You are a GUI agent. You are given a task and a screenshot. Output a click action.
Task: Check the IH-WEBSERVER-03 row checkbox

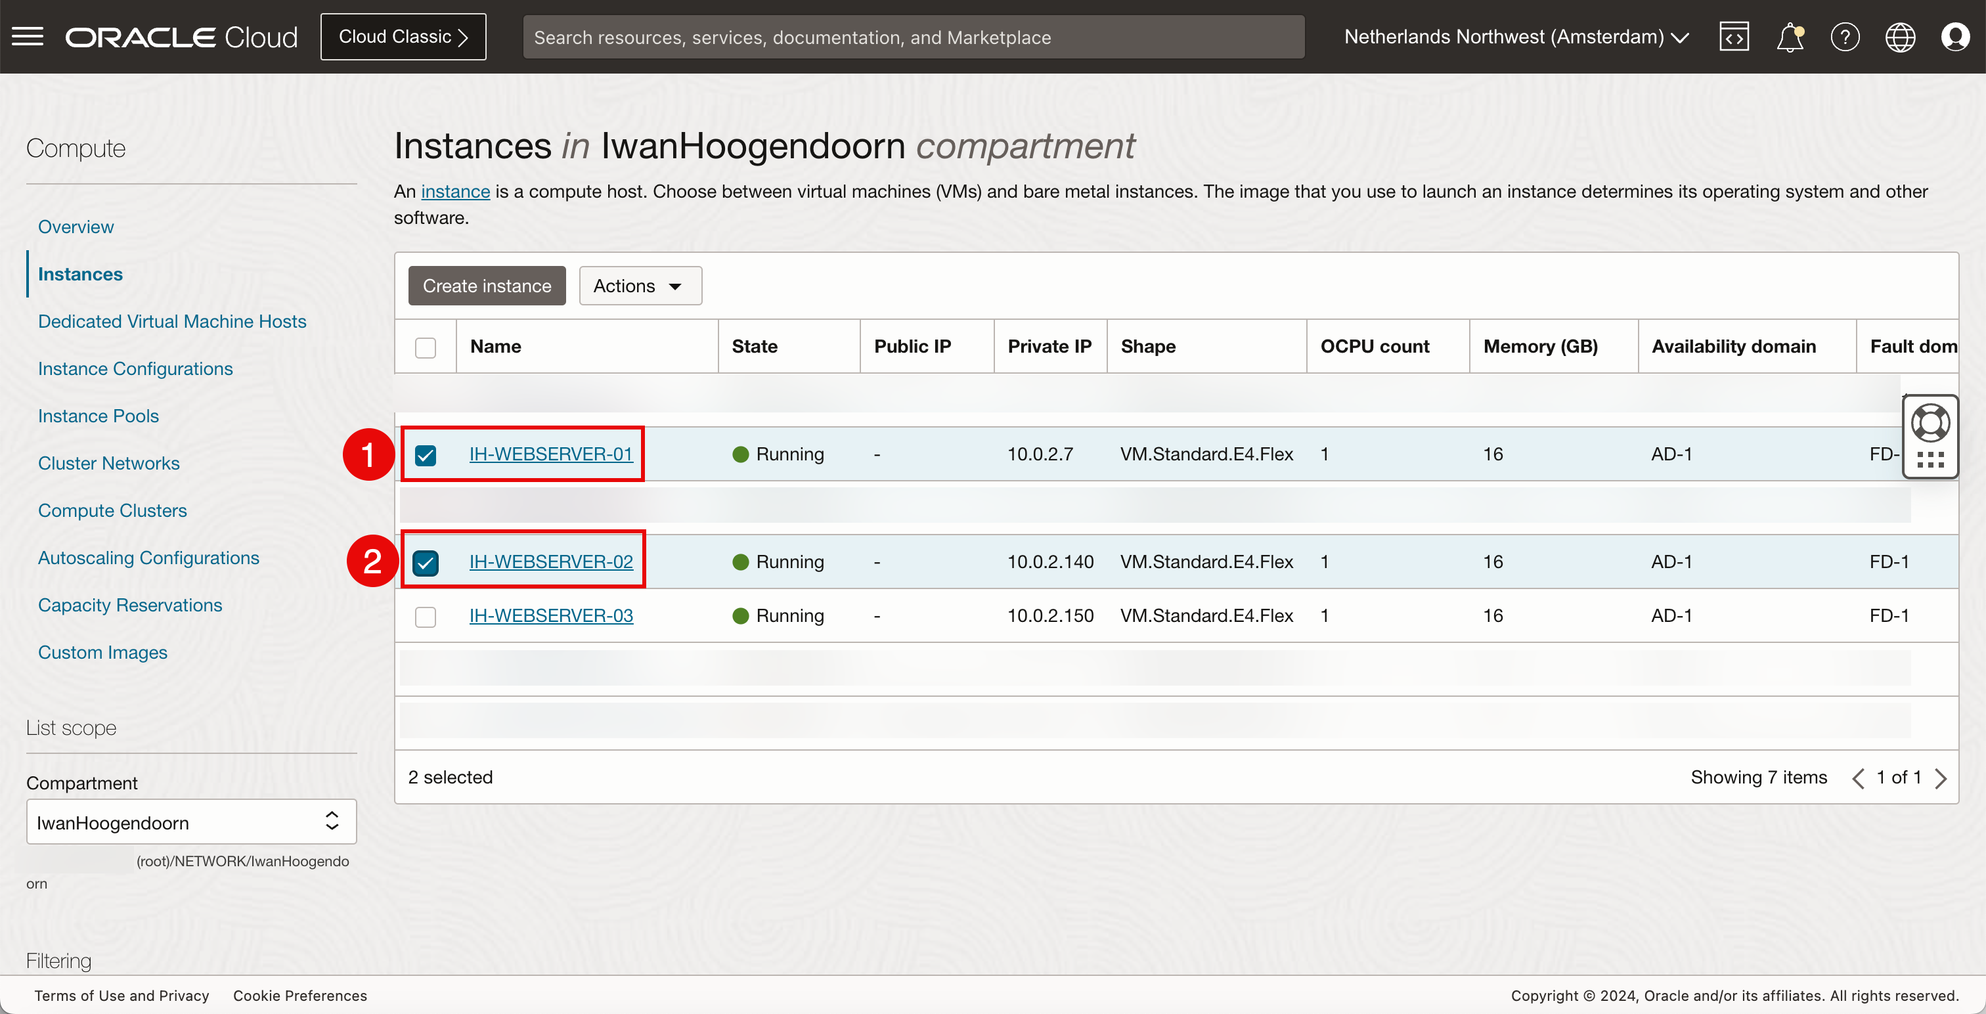coord(426,616)
